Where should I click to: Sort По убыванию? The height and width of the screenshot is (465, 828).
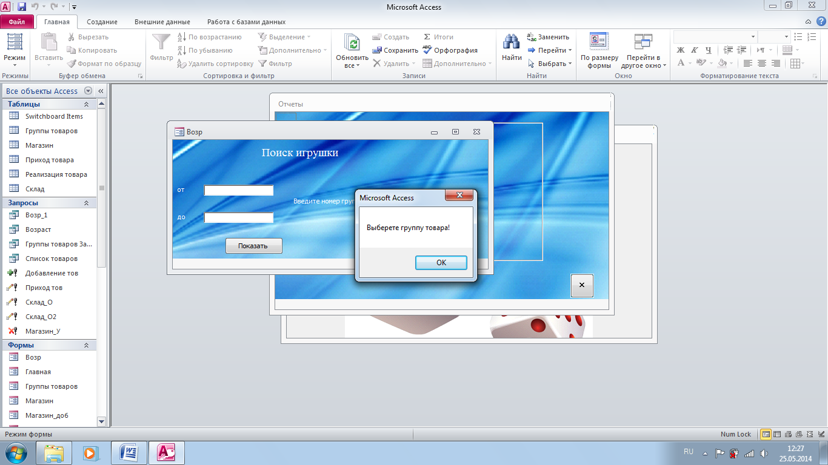(205, 50)
